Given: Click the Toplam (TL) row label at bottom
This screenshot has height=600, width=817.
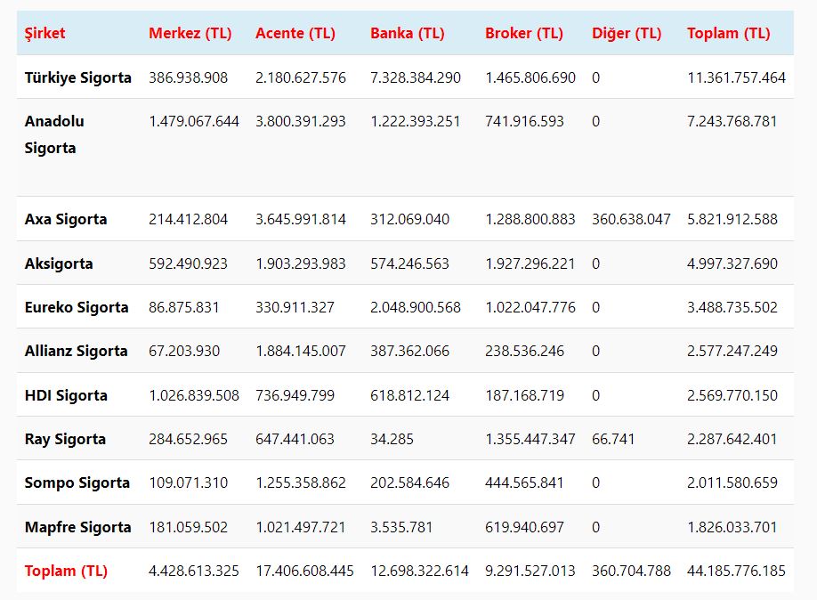Looking at the screenshot, I should [66, 571].
